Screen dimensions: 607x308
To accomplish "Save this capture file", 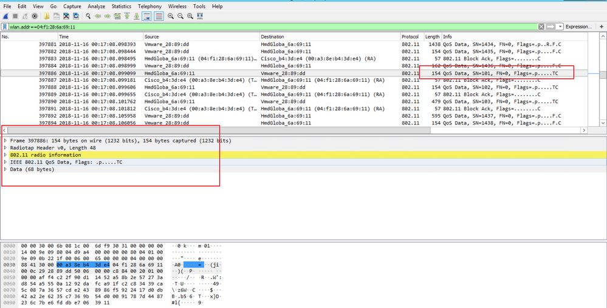I will pos(56,16).
